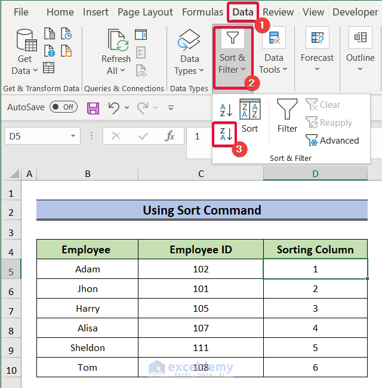Switch to the Formulas tab

click(202, 12)
